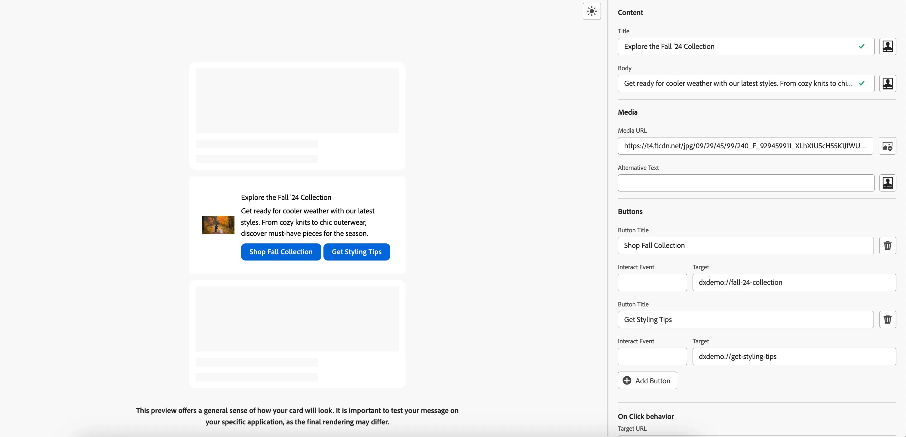Open personalization for the Body field
Screen dimensions: 906x437
point(887,83)
